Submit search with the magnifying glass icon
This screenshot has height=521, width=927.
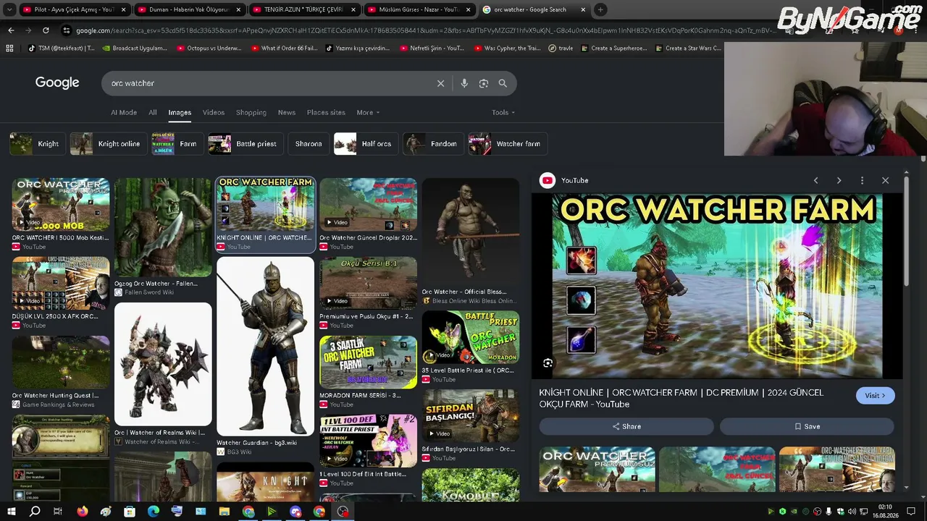[503, 83]
